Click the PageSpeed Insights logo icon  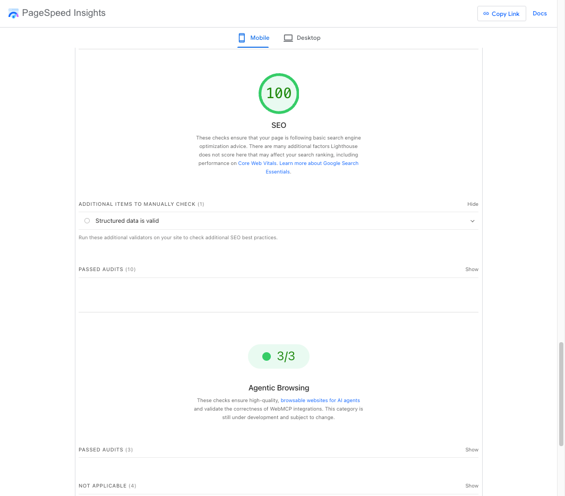13,13
